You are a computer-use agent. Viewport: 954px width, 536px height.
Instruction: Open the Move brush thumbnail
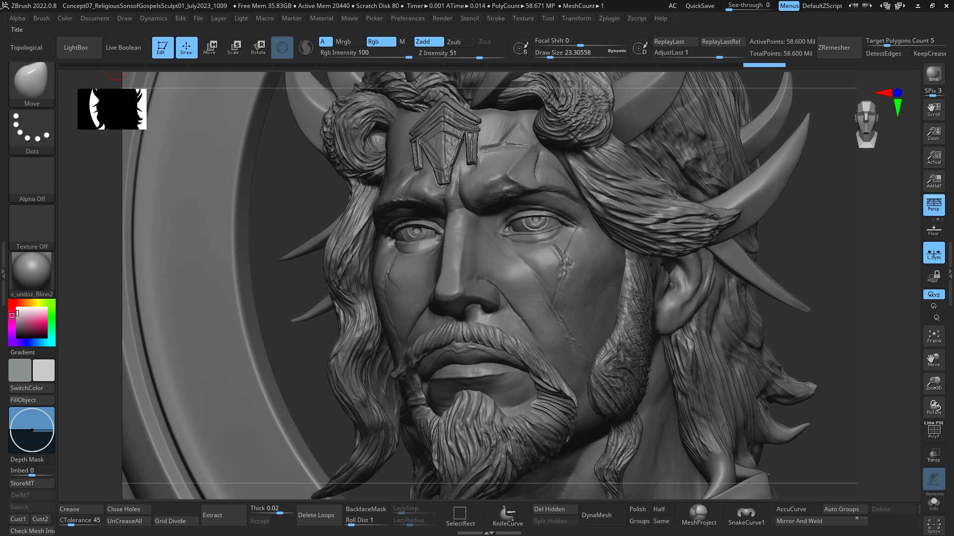click(x=32, y=80)
